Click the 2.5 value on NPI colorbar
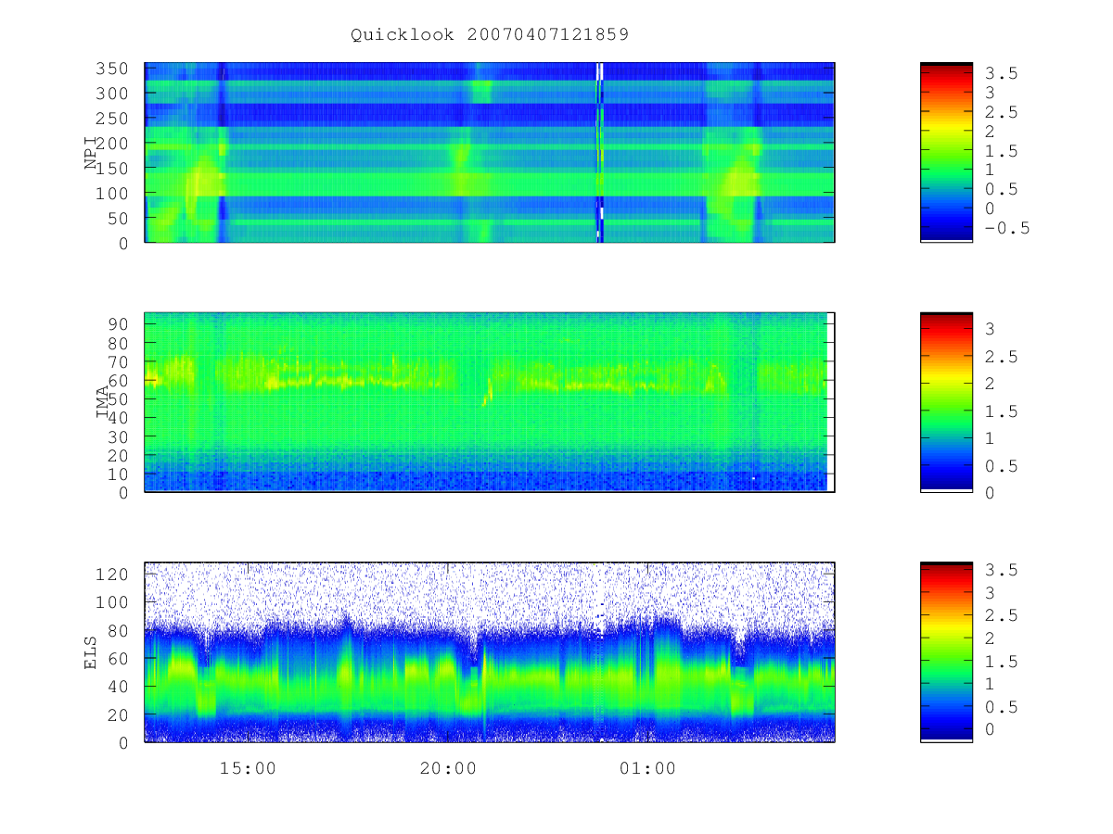1113x834 pixels. click(1002, 112)
